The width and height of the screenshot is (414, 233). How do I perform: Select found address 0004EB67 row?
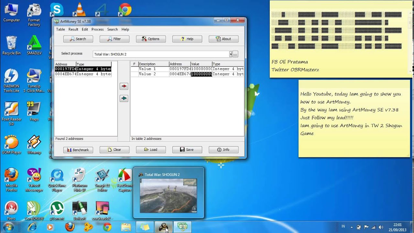click(x=83, y=74)
